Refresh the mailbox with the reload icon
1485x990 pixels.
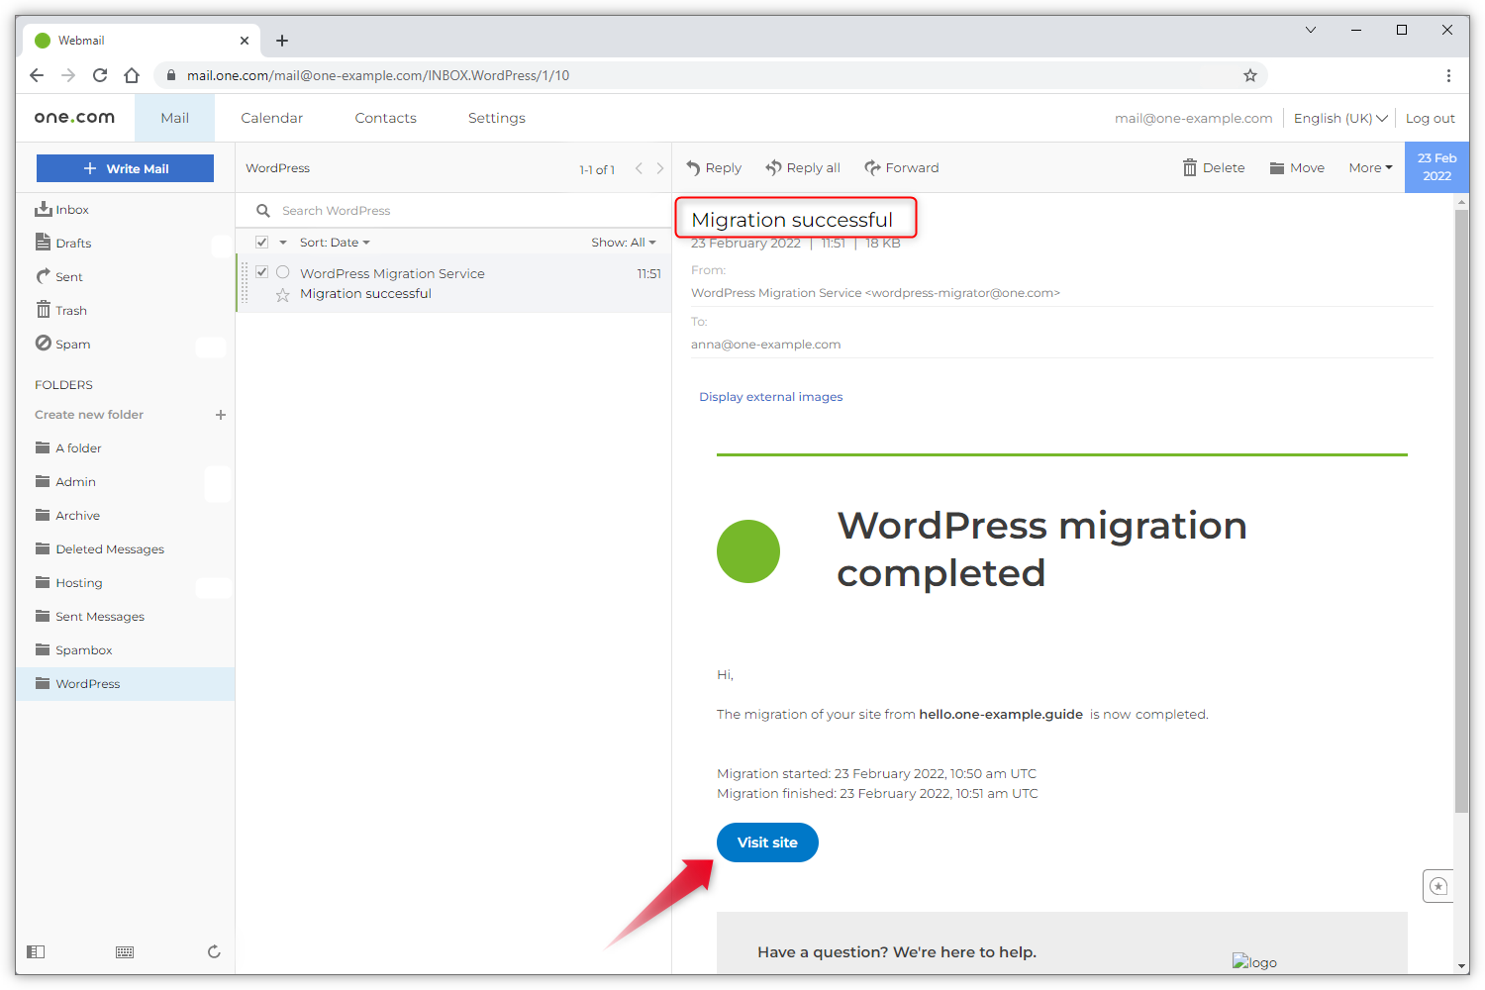point(214,951)
